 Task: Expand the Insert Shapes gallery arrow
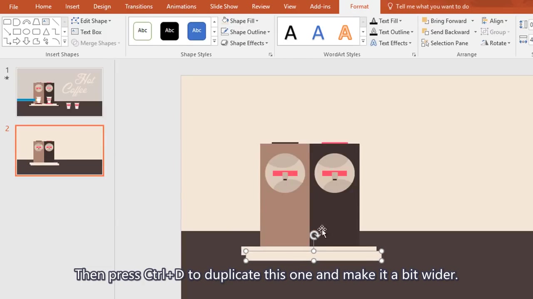(65, 41)
